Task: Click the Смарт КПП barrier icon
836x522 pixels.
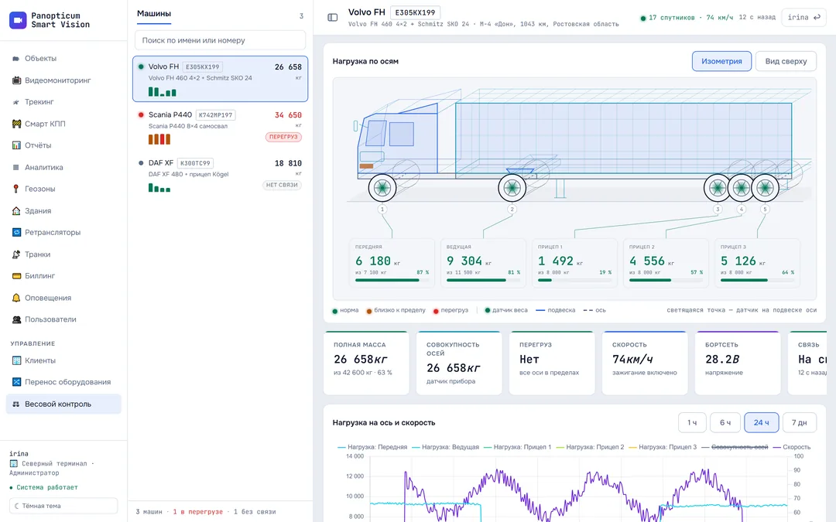Action: (16, 124)
